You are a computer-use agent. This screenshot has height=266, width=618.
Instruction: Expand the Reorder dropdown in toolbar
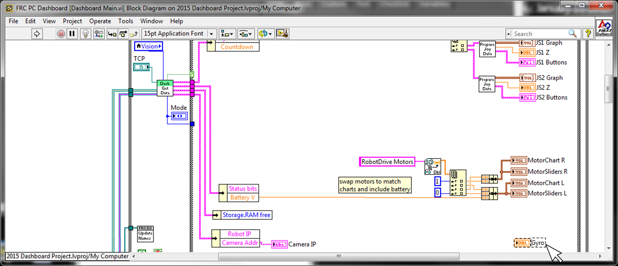pyautogui.click(x=265, y=34)
